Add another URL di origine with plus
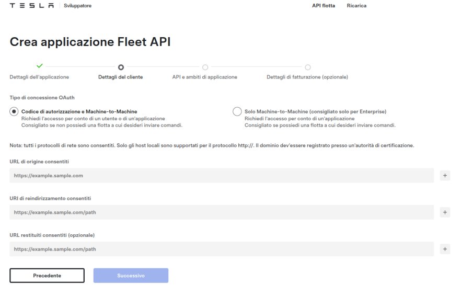The image size is (473, 295). tap(445, 176)
